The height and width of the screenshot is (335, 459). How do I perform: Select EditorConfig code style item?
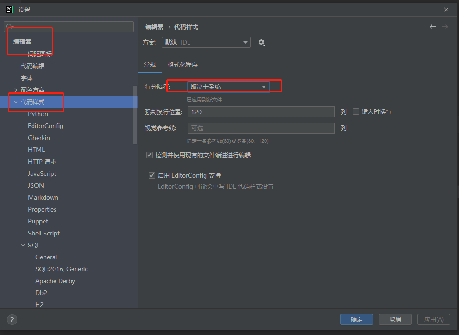(46, 126)
